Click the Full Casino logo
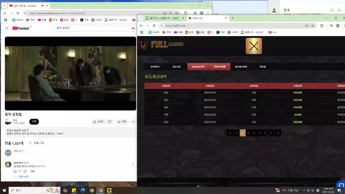This screenshot has width=345, height=194. (x=161, y=44)
